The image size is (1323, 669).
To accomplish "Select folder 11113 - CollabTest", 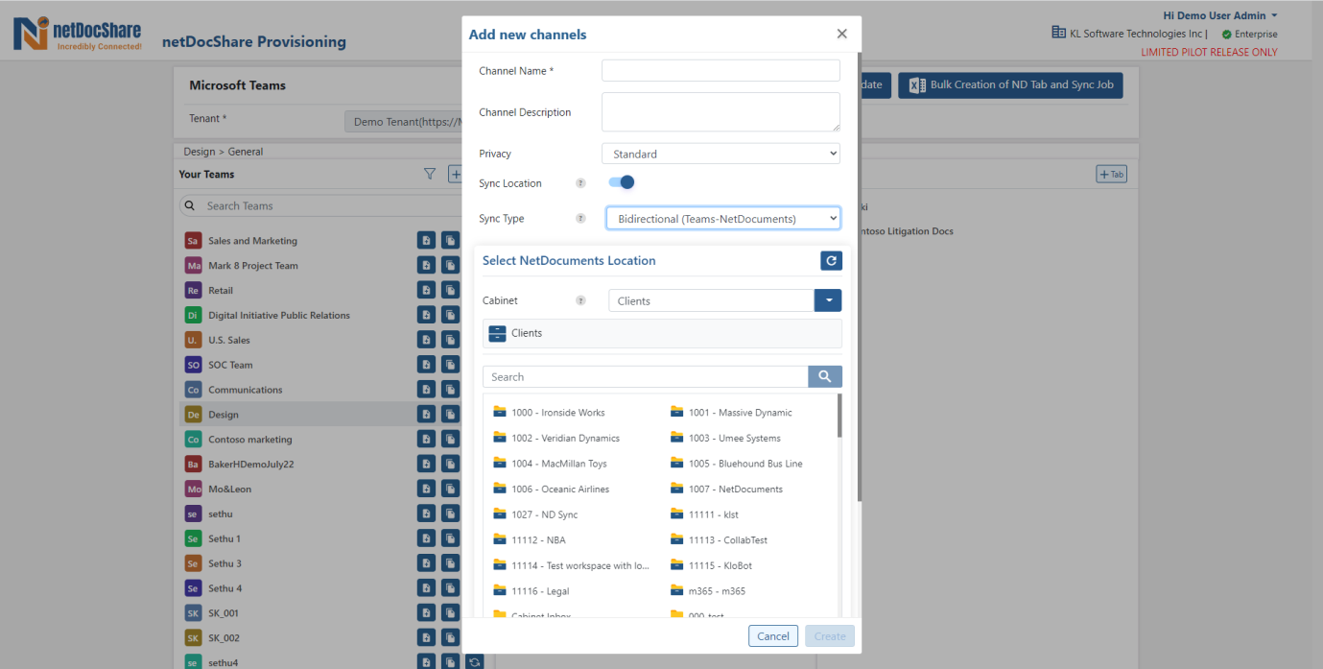I will pos(728,540).
